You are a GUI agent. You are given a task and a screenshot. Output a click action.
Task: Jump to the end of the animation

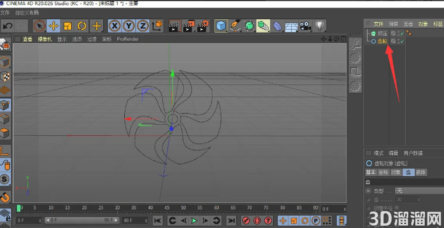pyautogui.click(x=232, y=220)
